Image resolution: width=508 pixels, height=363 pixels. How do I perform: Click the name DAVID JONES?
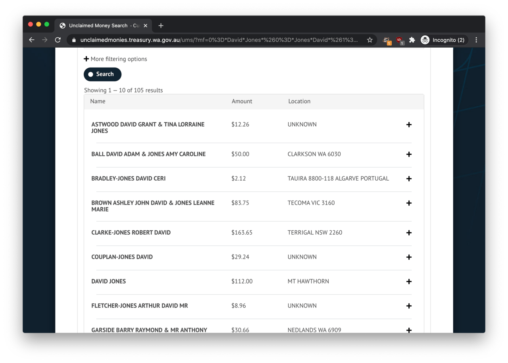click(108, 281)
